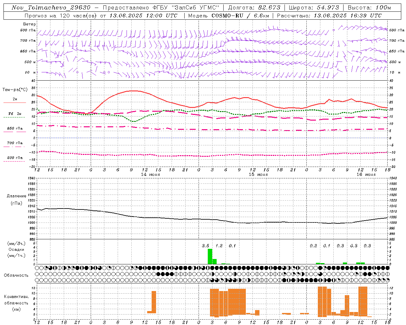This screenshot has height=325, width=406.
Task: Click the Широта: 54.973 header field
Action: click(314, 8)
